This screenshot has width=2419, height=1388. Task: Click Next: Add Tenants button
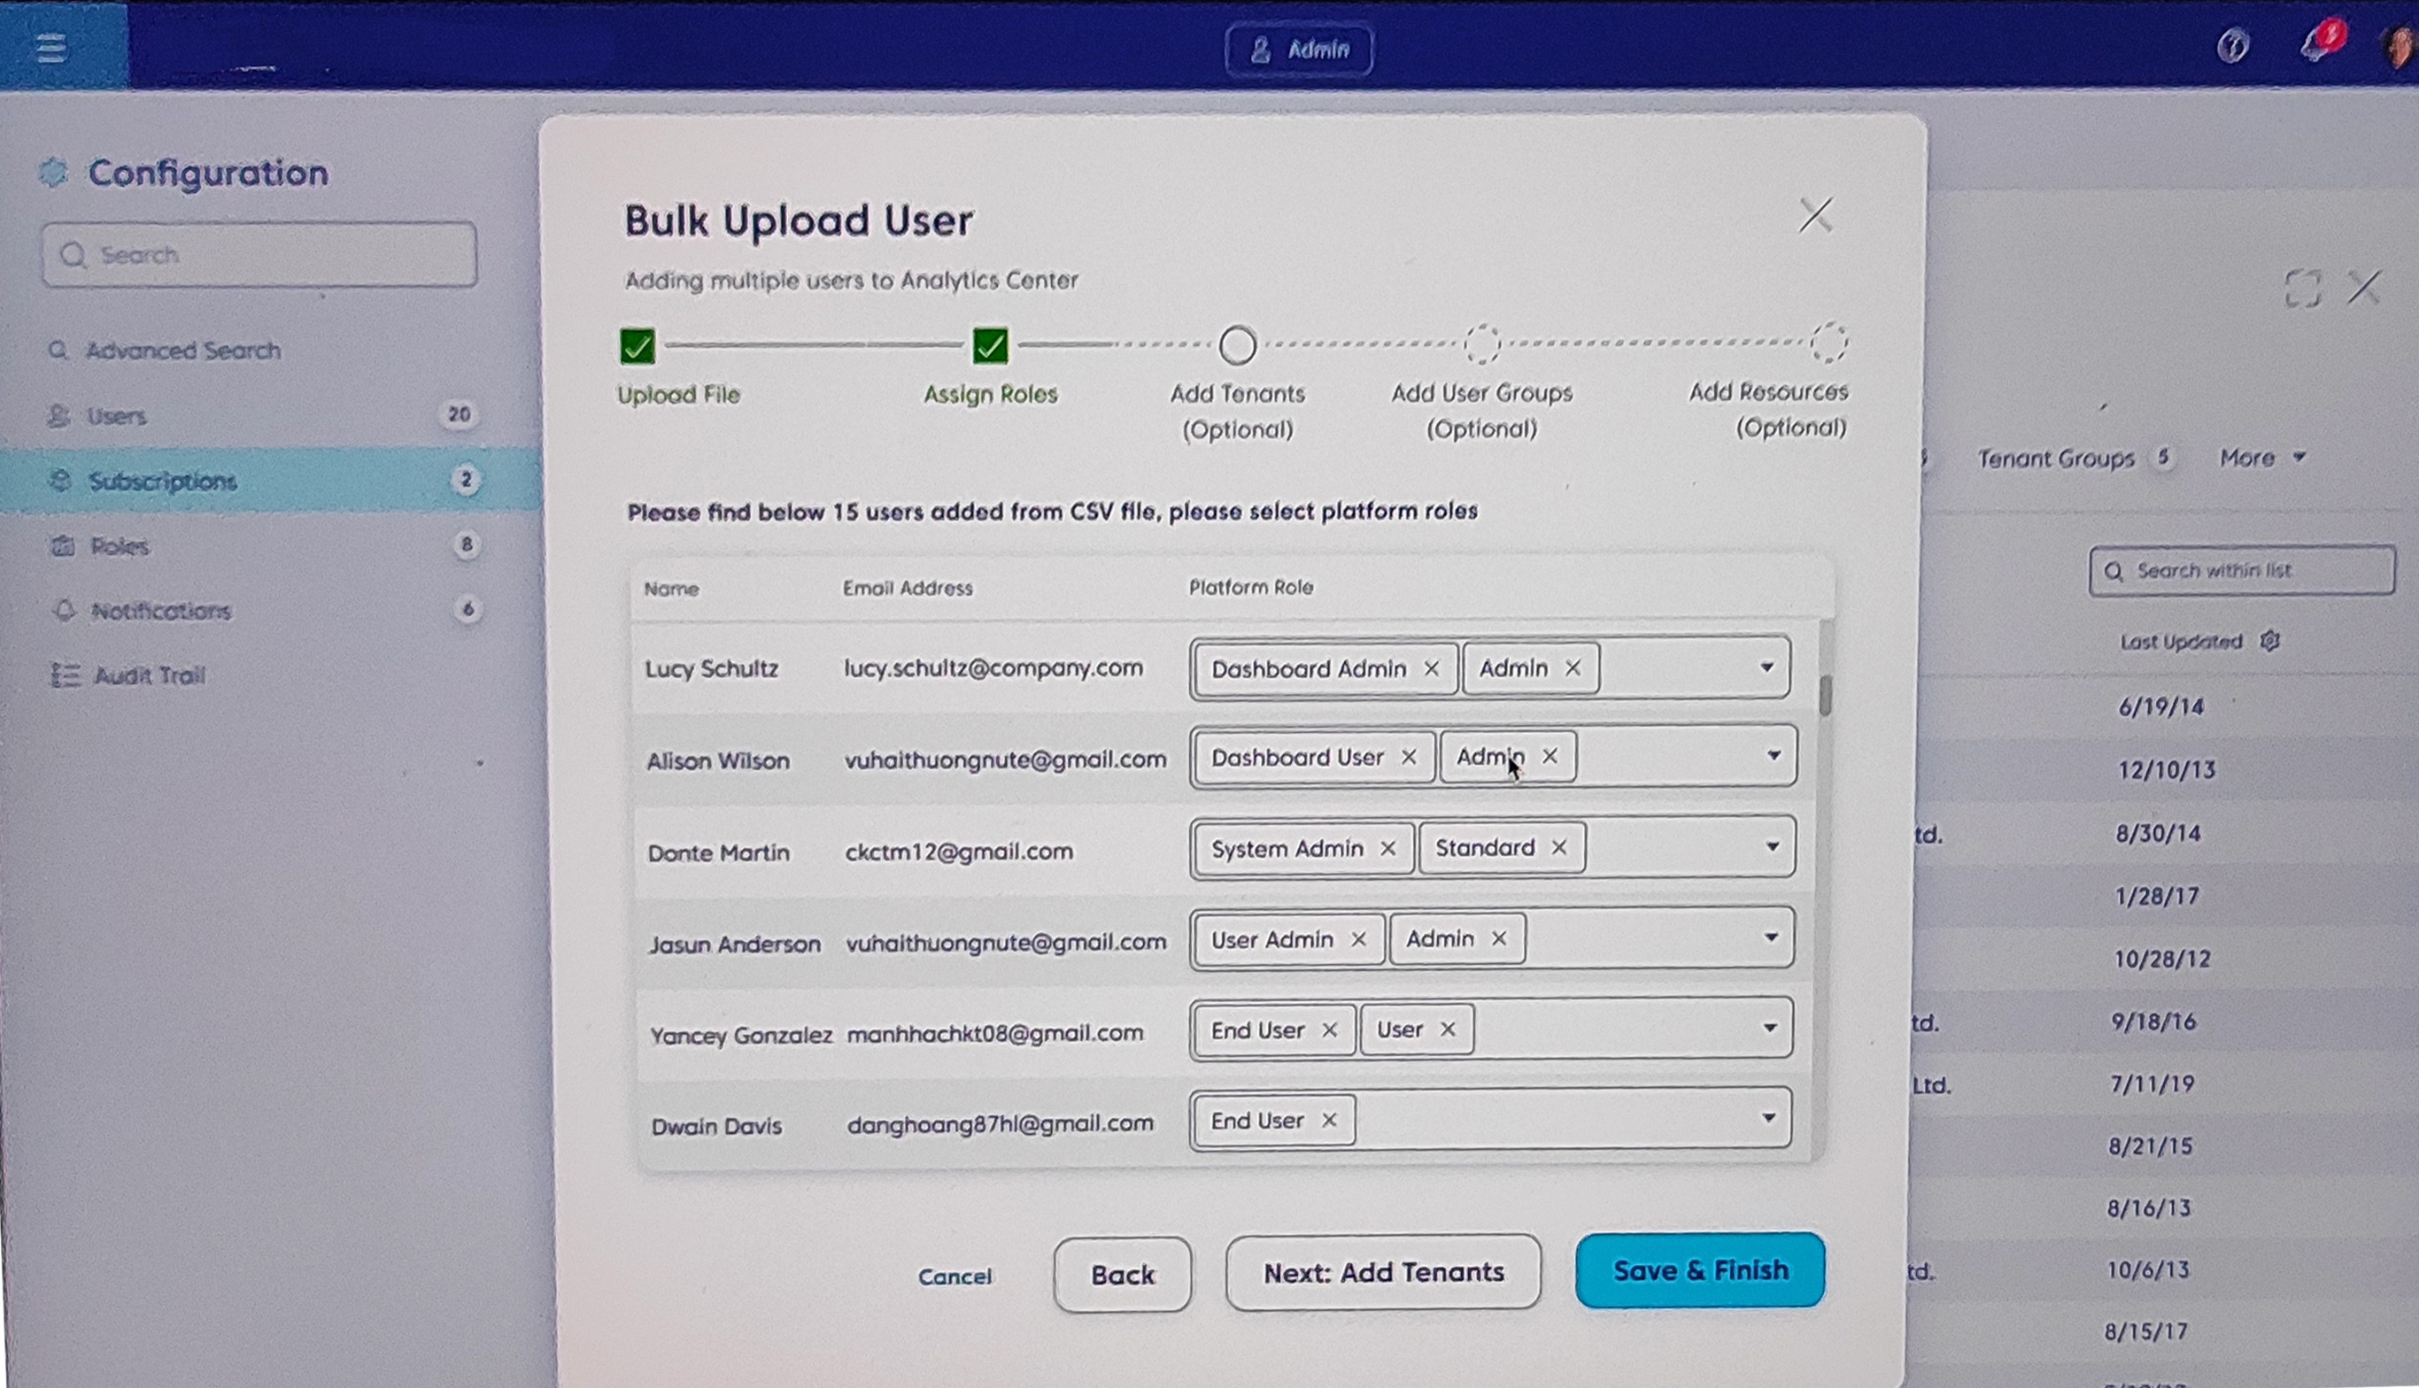point(1382,1273)
